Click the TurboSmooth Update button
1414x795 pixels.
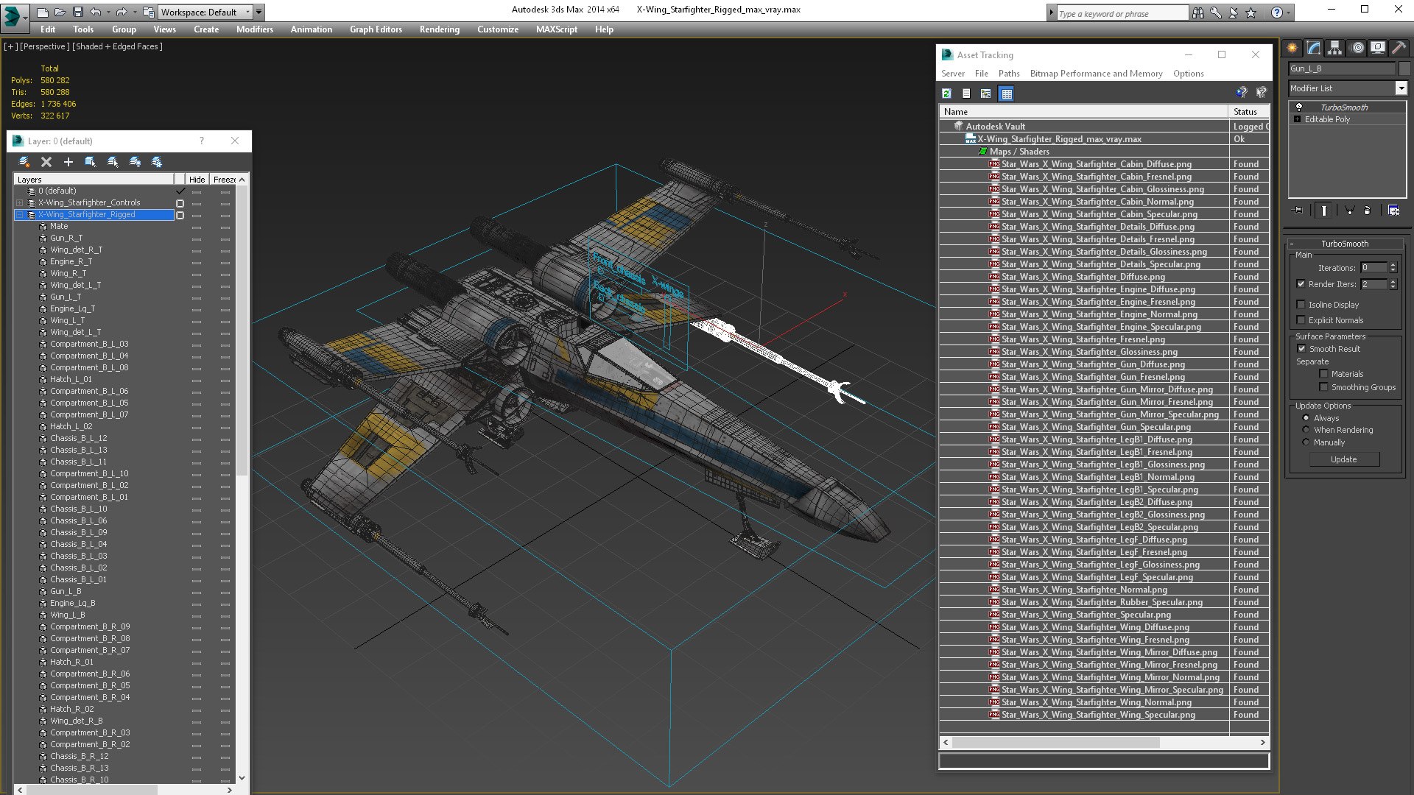1344,459
